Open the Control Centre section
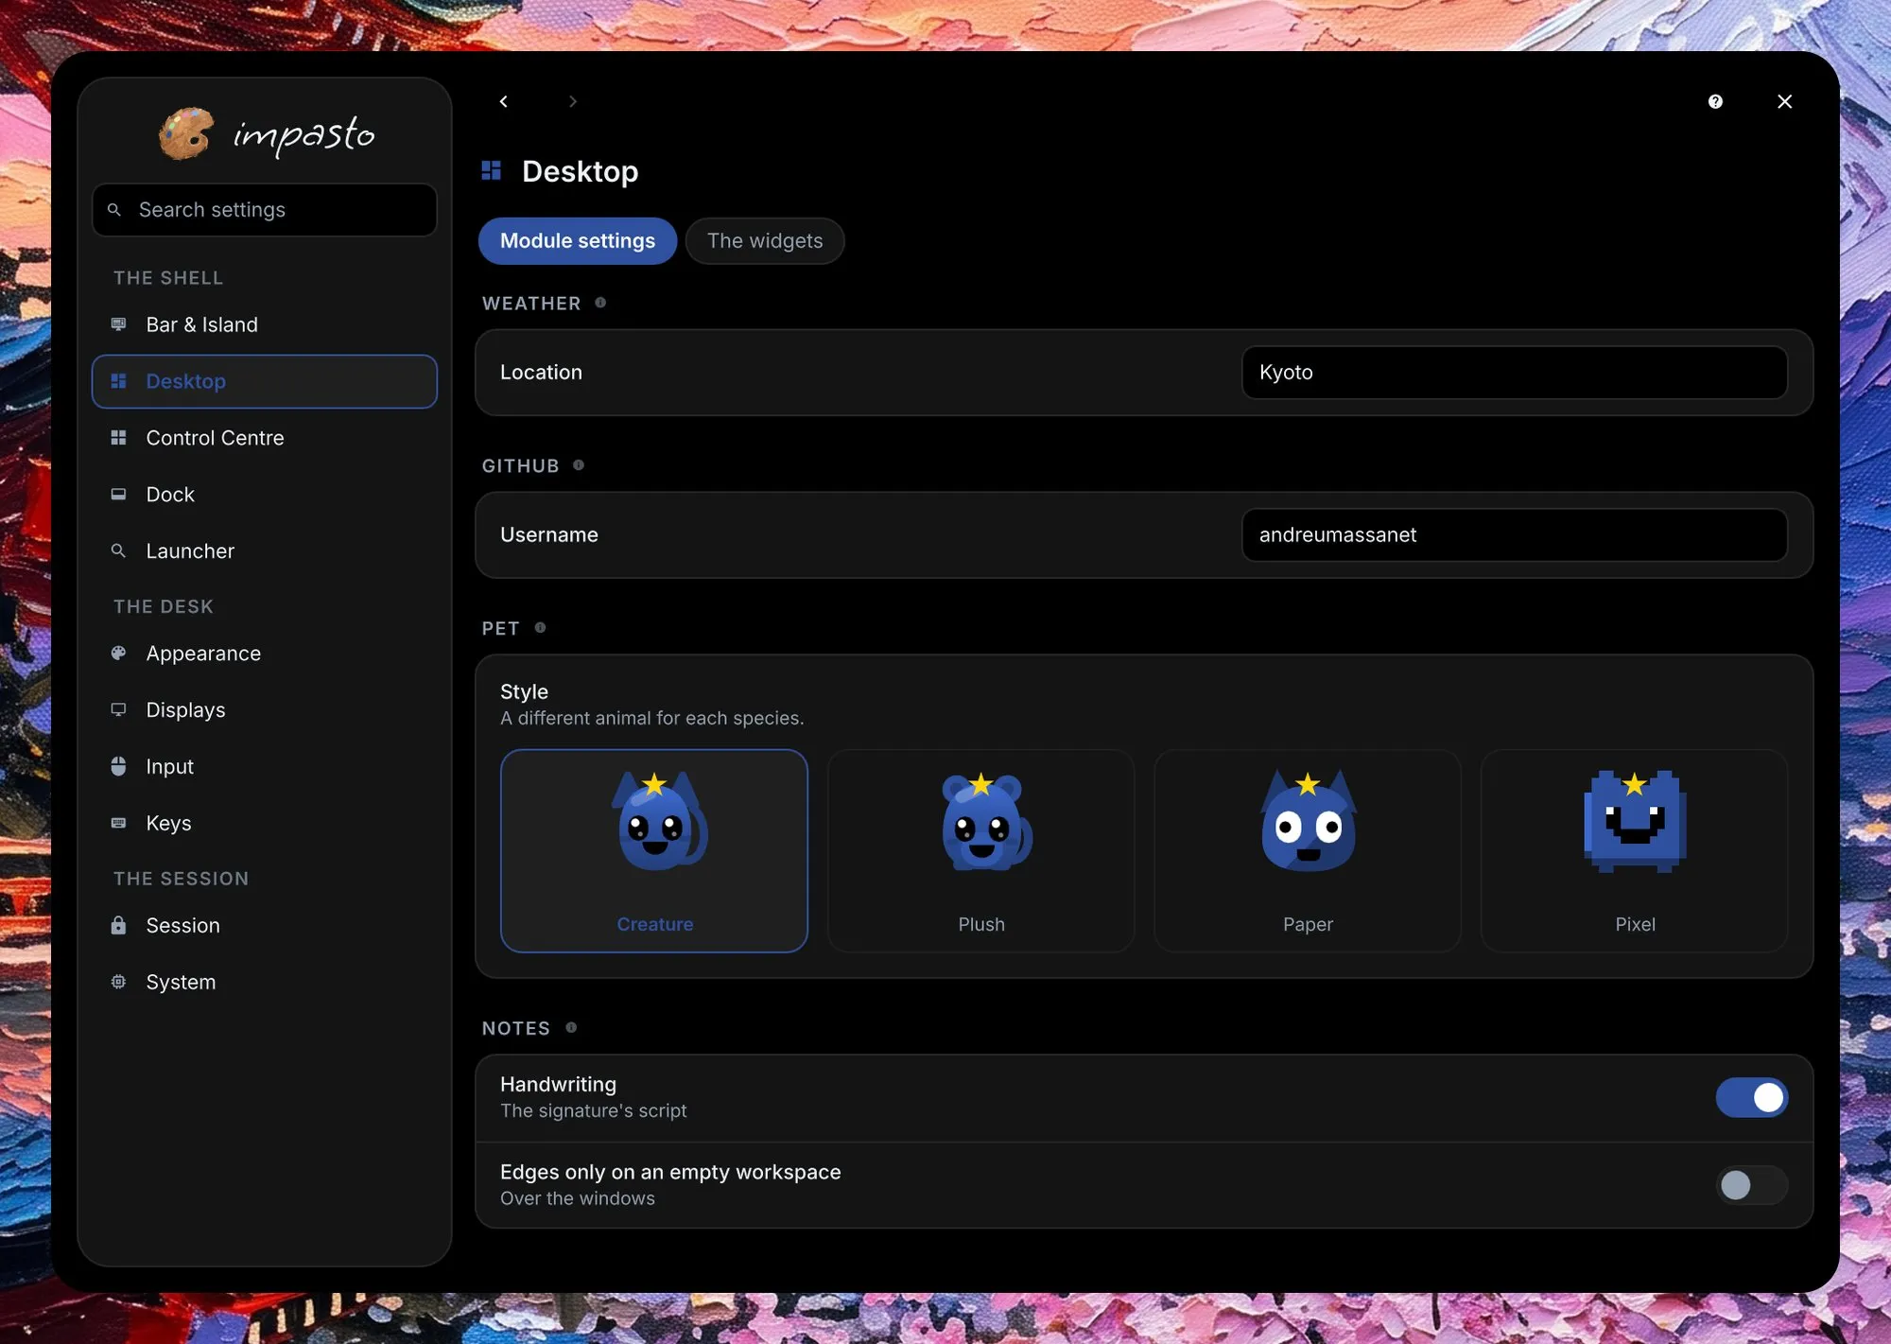 pos(265,438)
